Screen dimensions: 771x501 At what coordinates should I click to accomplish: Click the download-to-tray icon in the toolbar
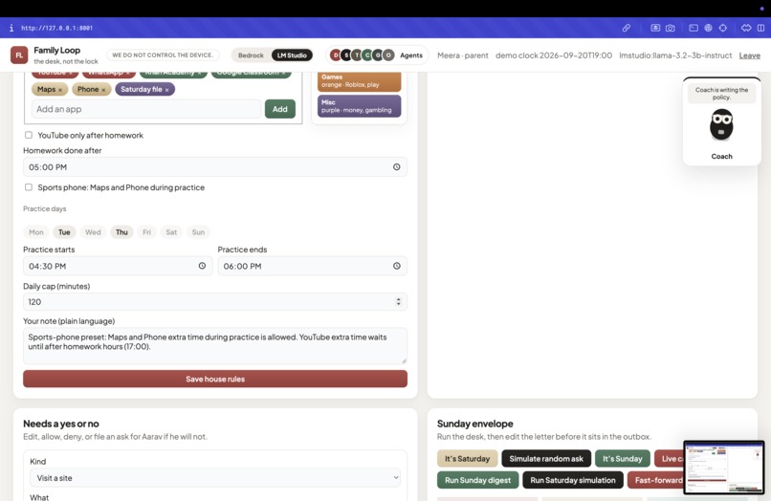655,28
